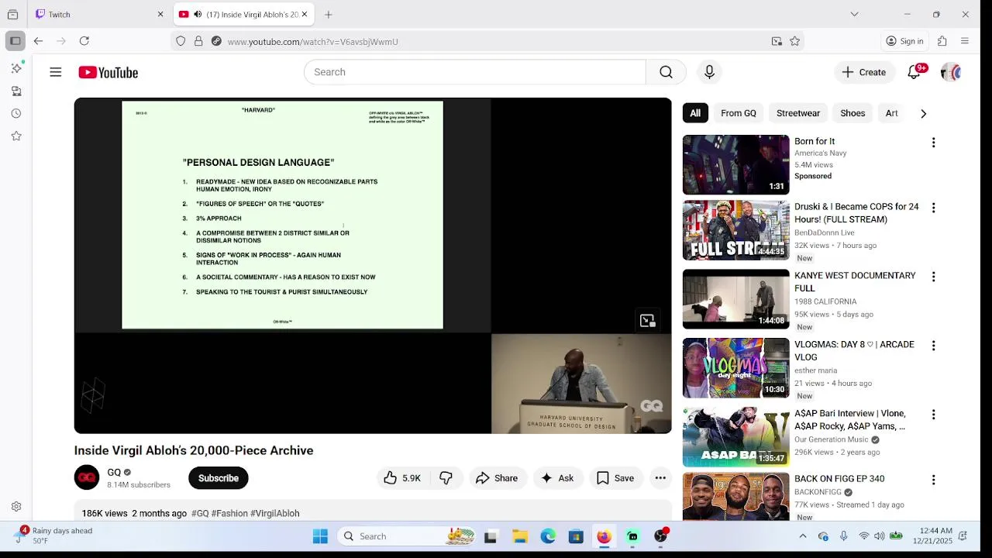
Task: Open options for VLOGMAS DAY 8 video
Action: click(x=933, y=346)
